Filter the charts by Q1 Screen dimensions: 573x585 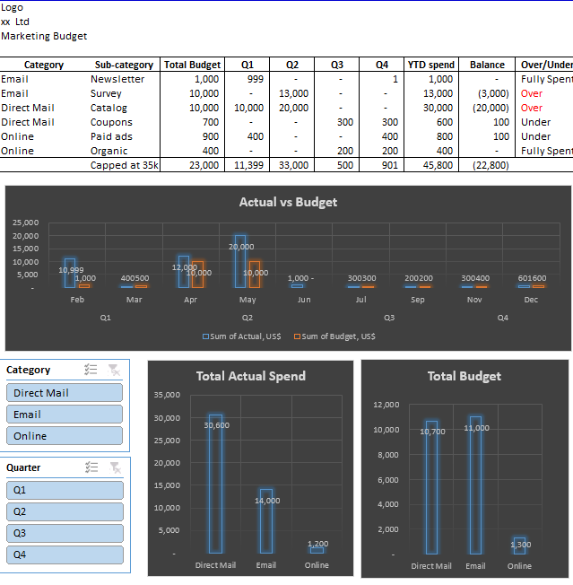pos(65,490)
